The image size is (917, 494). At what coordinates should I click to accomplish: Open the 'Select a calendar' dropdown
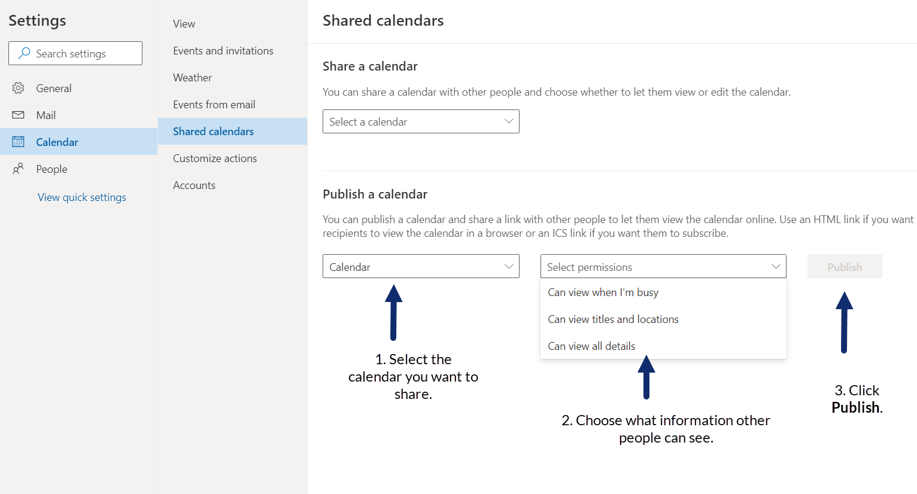421,121
